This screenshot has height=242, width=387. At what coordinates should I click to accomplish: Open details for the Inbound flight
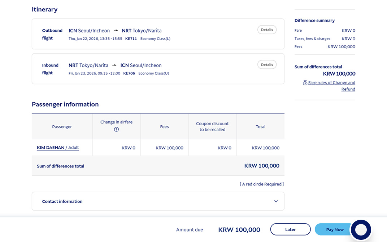click(267, 64)
